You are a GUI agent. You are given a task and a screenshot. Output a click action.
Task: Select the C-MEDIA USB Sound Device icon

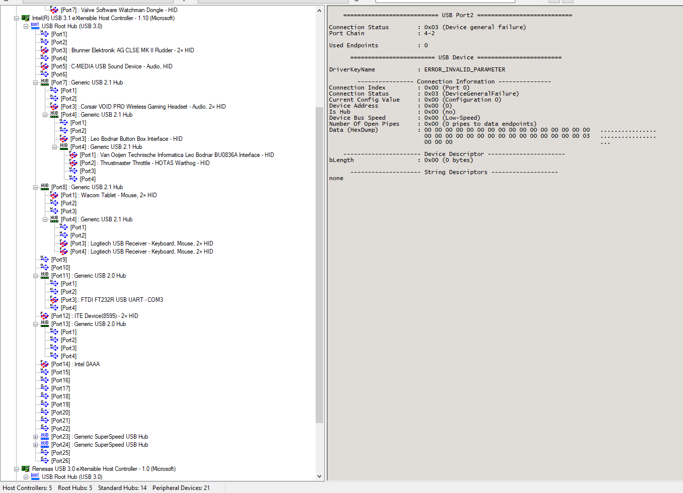(x=44, y=66)
